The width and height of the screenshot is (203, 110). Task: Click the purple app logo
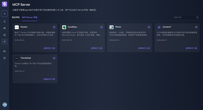pyautogui.click(x=4, y=4)
